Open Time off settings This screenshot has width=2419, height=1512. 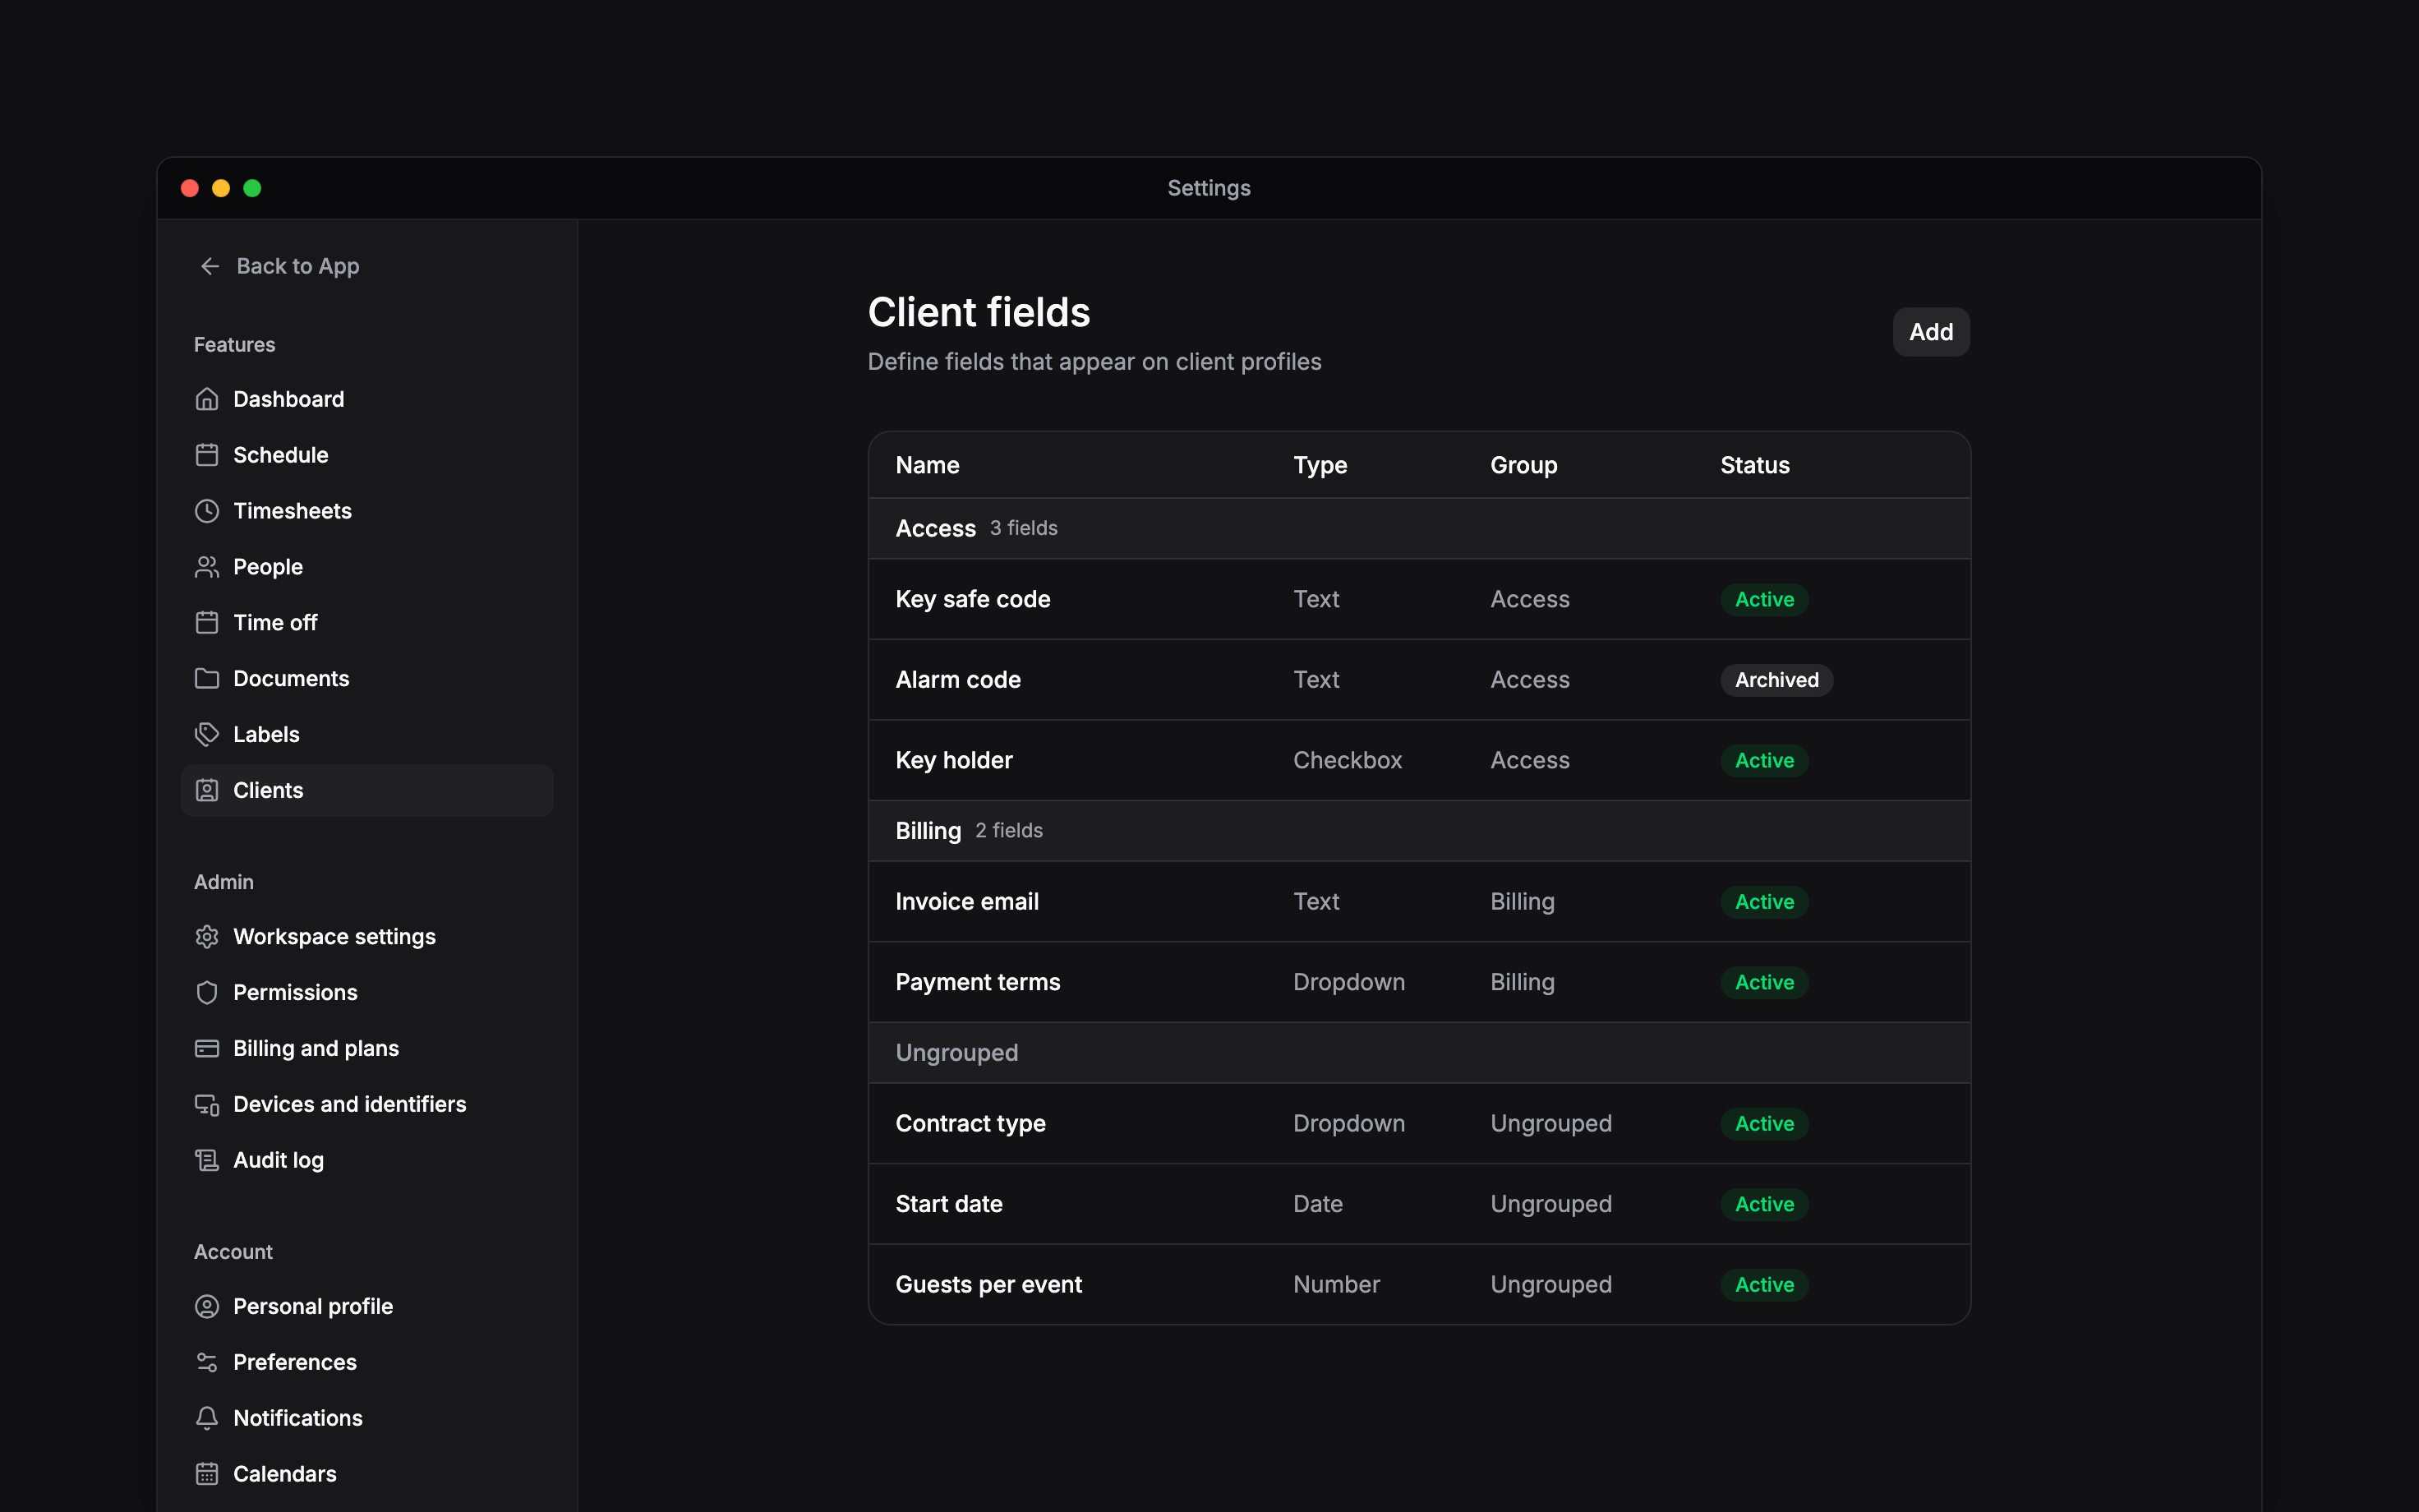tap(366, 623)
